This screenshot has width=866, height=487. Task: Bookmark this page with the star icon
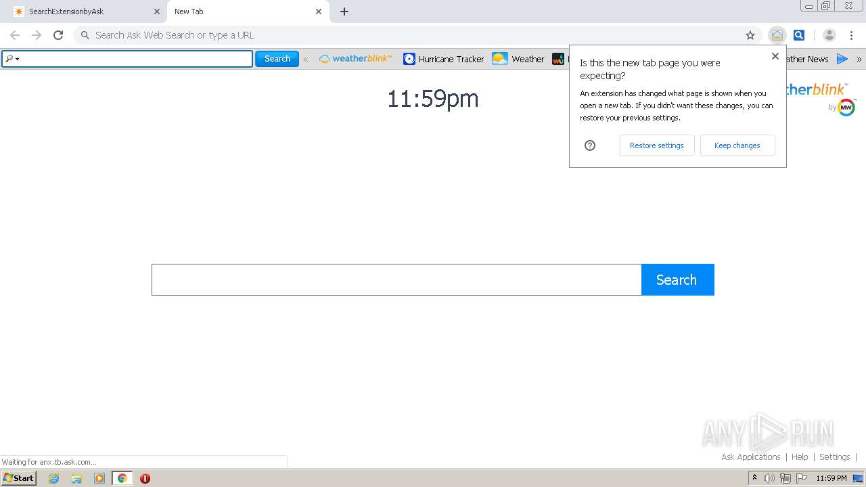point(750,35)
